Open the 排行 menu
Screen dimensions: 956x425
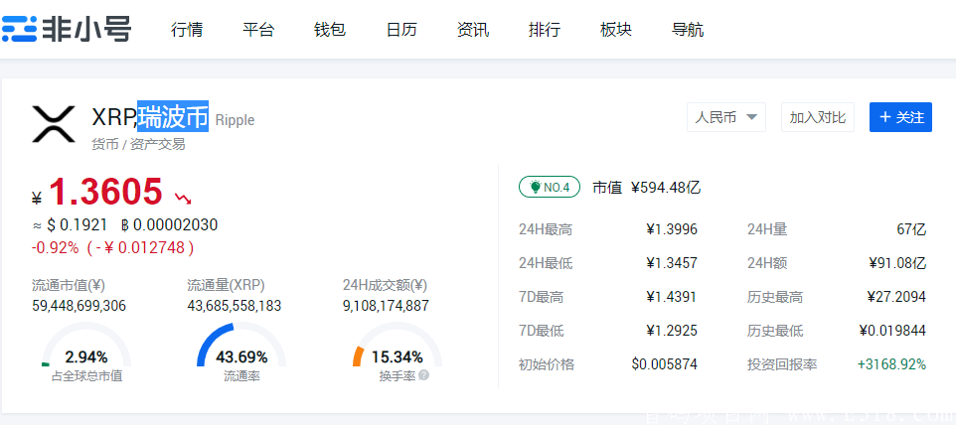[x=544, y=29]
